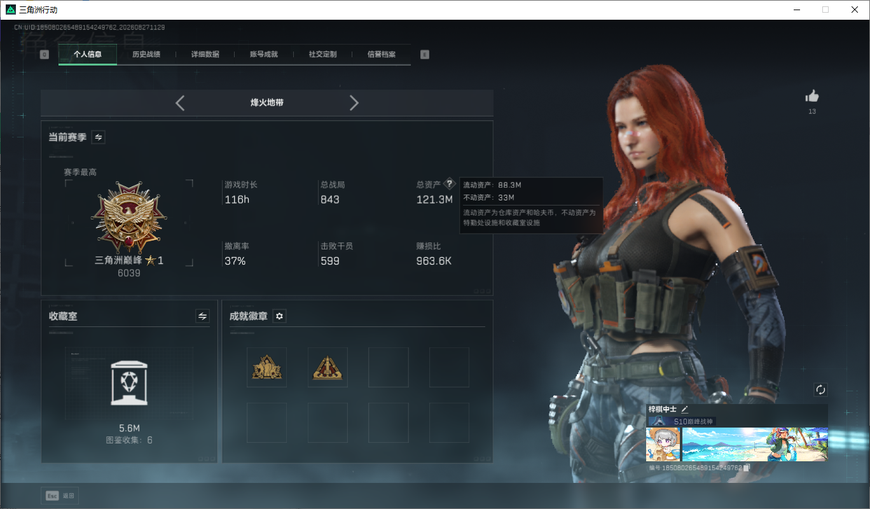Image resolution: width=870 pixels, height=509 pixels.
Task: Open the 社交定制 tab
Action: 322,55
